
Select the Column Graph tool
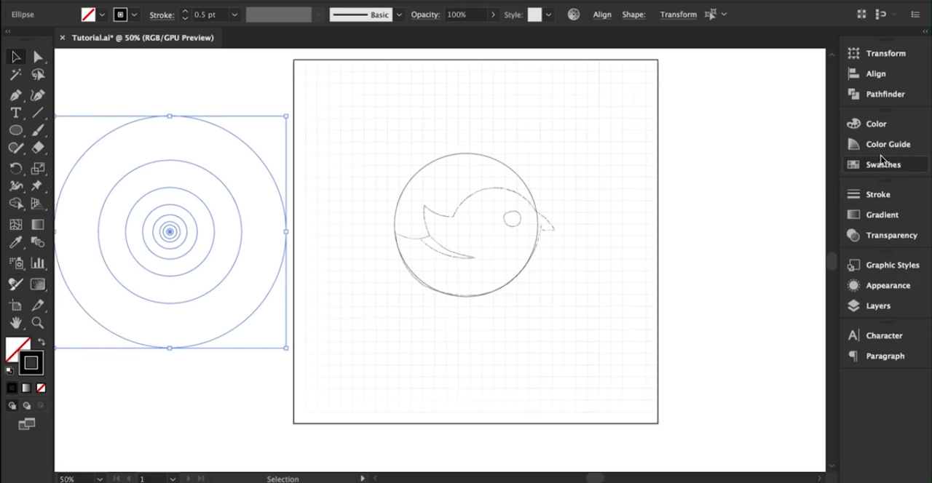point(38,263)
